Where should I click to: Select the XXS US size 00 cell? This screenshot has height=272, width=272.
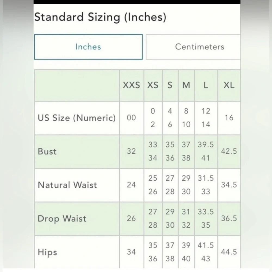[x=131, y=118]
